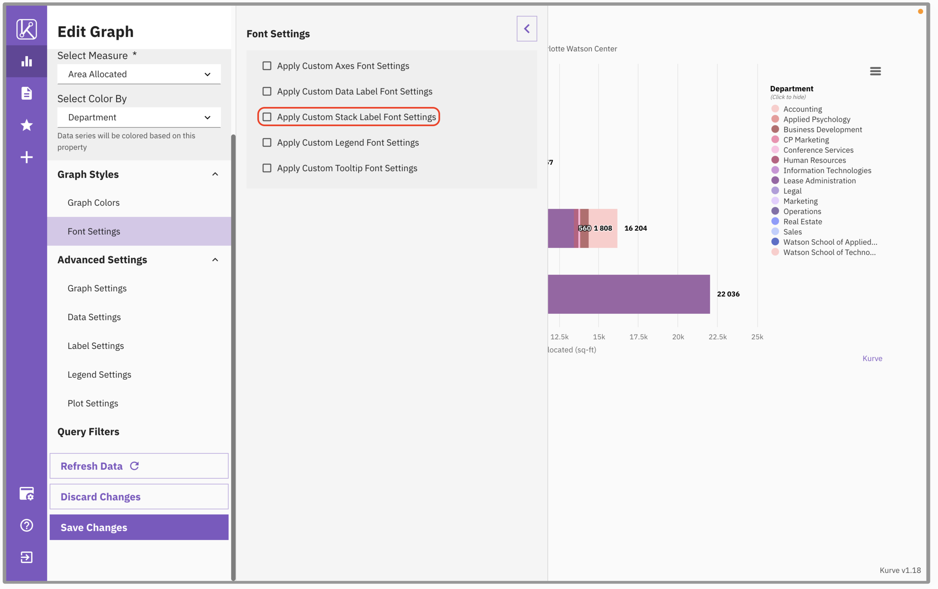938x589 pixels.
Task: Check Apply Custom Stack Label Font Settings
Action: click(x=267, y=117)
